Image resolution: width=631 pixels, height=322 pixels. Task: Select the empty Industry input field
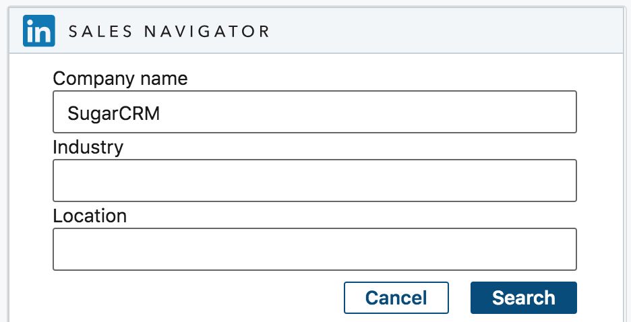314,181
